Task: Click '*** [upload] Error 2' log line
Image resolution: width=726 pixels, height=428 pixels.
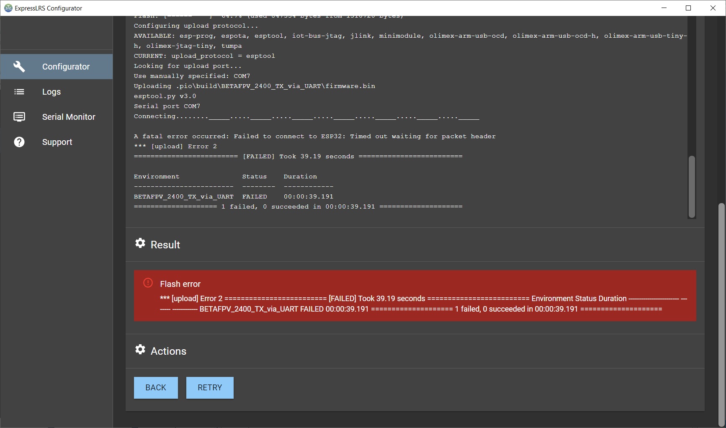Action: [175, 147]
